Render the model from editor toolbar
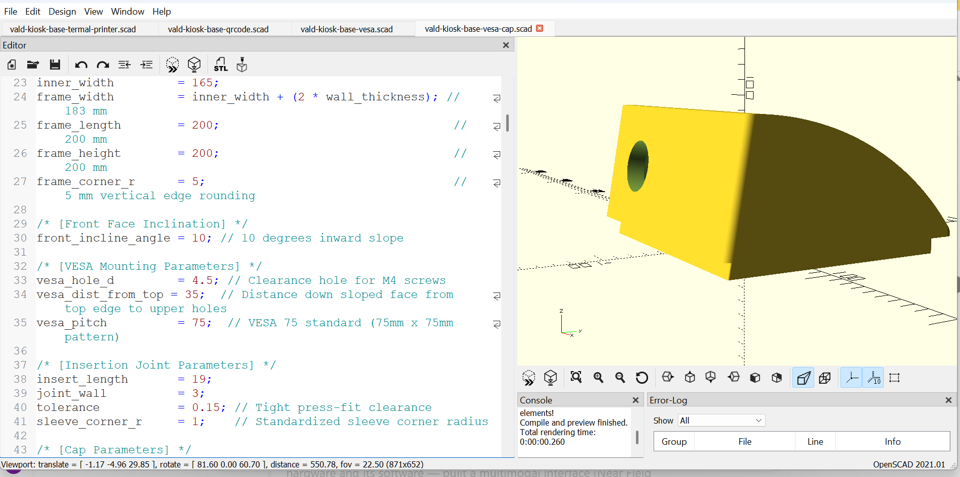Screen dimensions: 960x477 (x=194, y=65)
